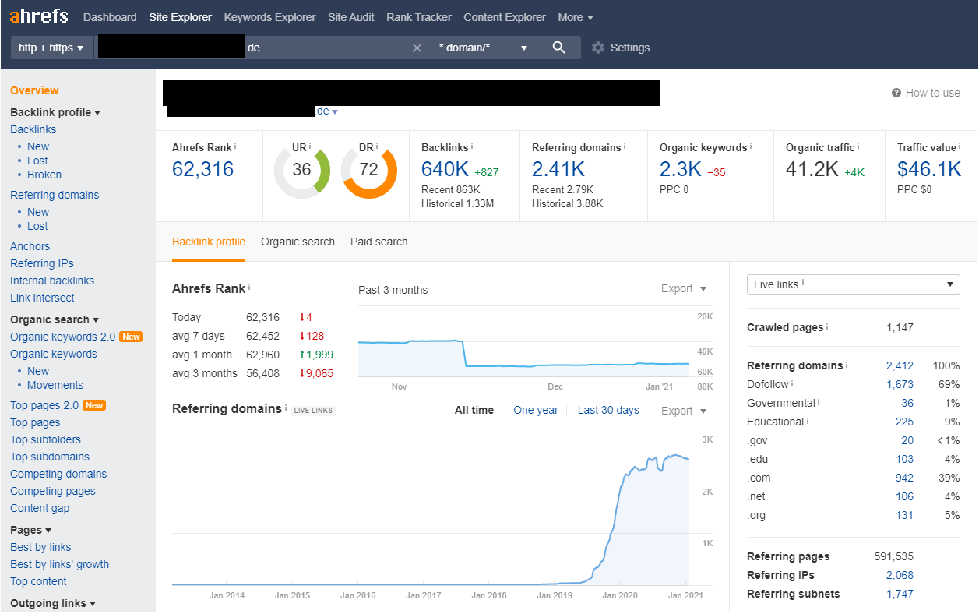Clear the domain input with X
979x614 pixels.
click(x=417, y=48)
